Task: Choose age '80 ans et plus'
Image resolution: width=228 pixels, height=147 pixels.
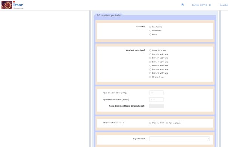Action: tap(150, 77)
